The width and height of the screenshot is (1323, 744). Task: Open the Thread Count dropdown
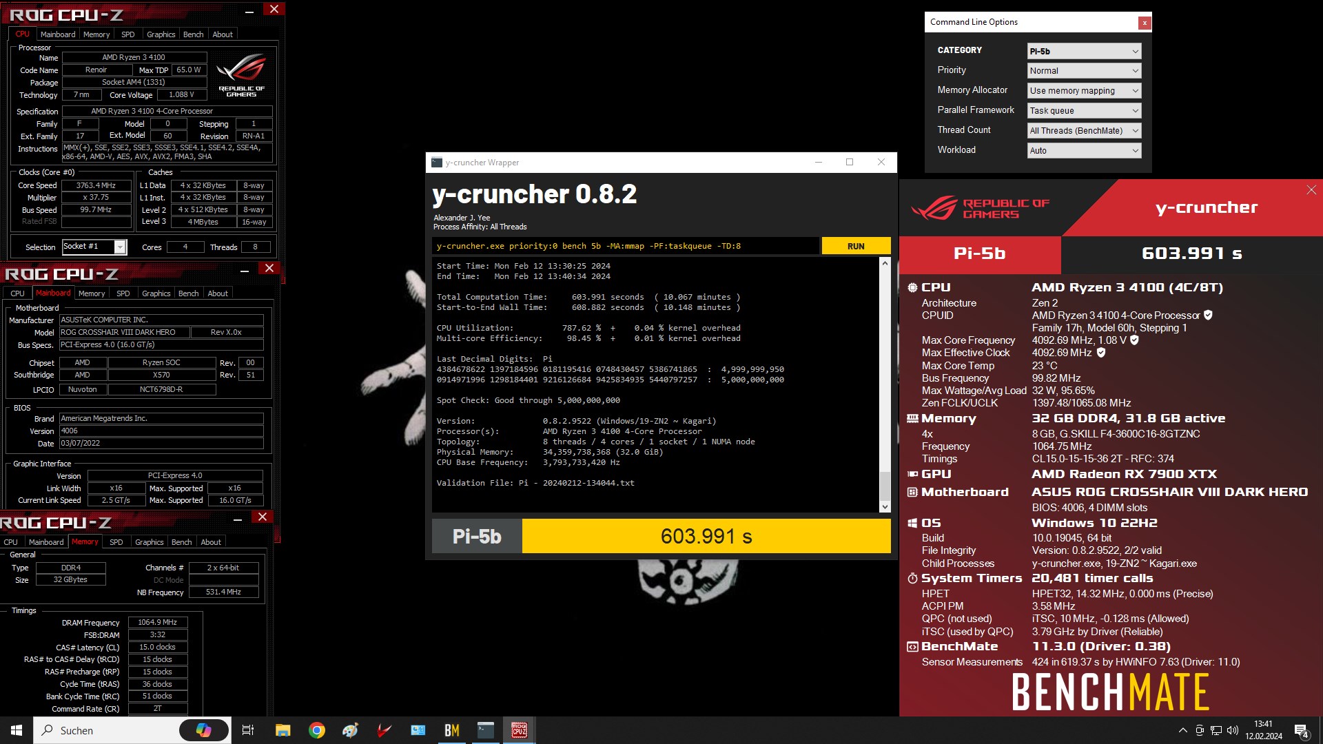coord(1084,130)
